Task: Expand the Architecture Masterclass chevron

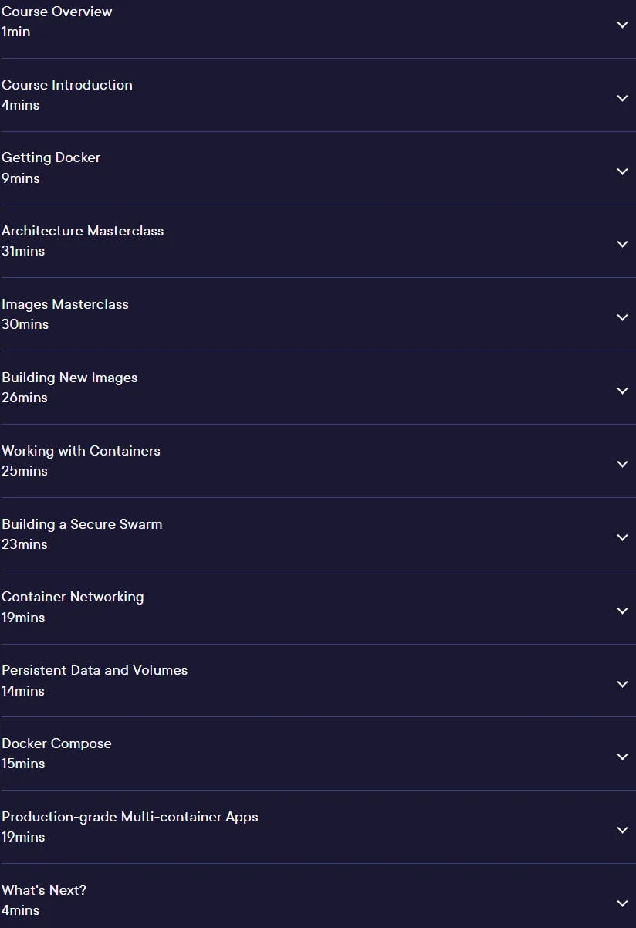Action: point(622,244)
